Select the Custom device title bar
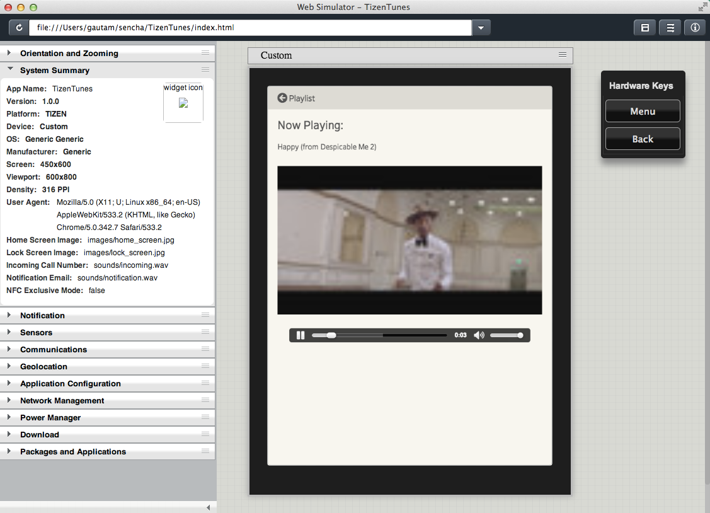 410,55
